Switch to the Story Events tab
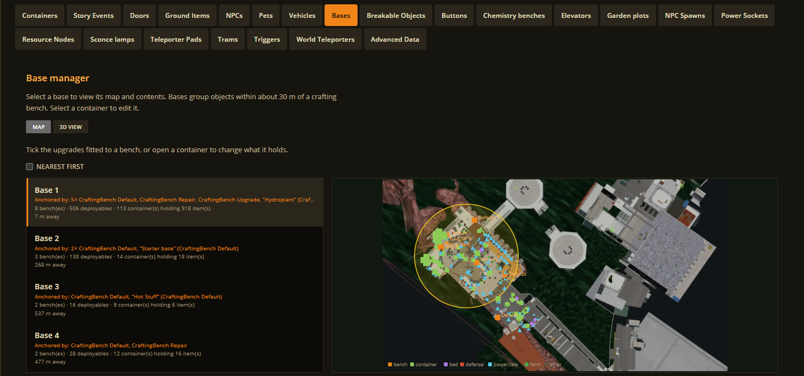The height and width of the screenshot is (376, 804). click(94, 16)
